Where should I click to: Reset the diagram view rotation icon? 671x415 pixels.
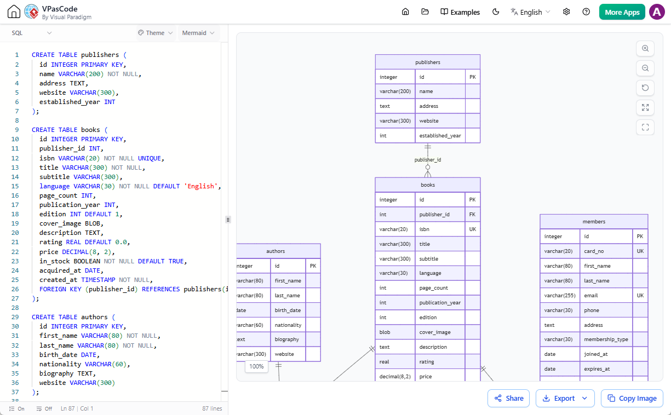point(645,88)
